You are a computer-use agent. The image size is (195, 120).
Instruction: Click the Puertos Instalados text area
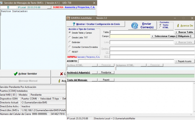click(x=33, y=40)
